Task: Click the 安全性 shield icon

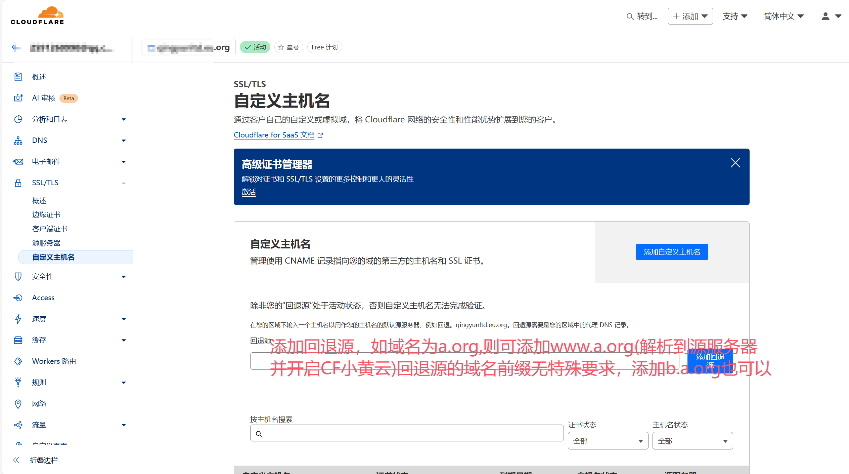Action: 18,277
